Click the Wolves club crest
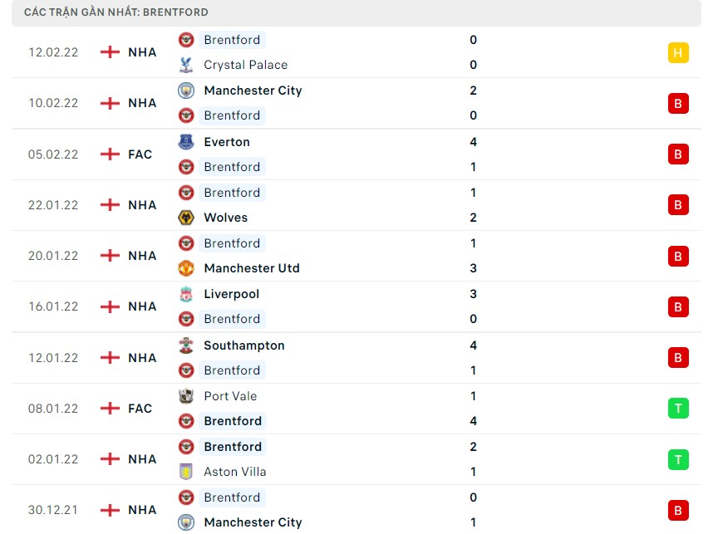Screen dimensions: 713x534 click(x=186, y=218)
